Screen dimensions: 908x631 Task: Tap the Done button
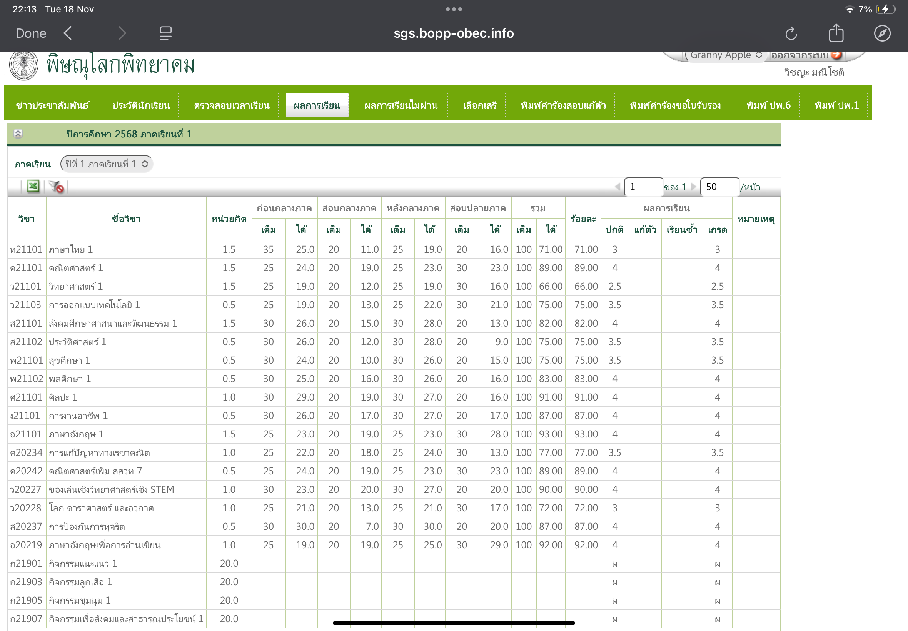pos(31,33)
